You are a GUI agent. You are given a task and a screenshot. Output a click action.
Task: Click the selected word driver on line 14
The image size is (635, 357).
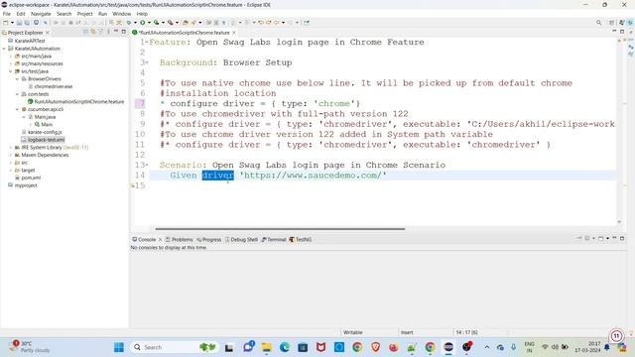218,176
